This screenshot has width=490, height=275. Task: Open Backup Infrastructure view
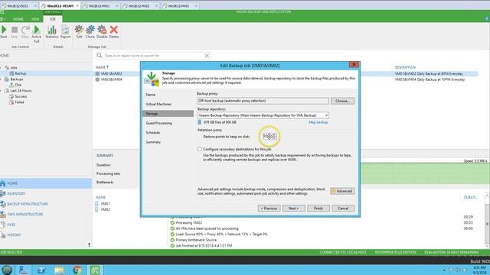(x=46, y=204)
